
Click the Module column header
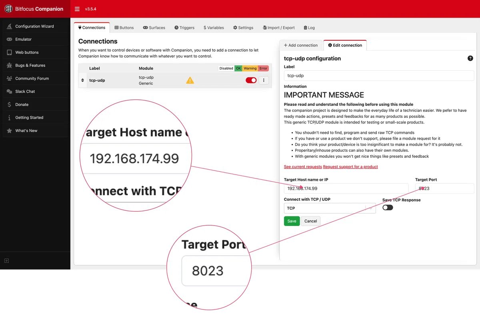point(146,68)
